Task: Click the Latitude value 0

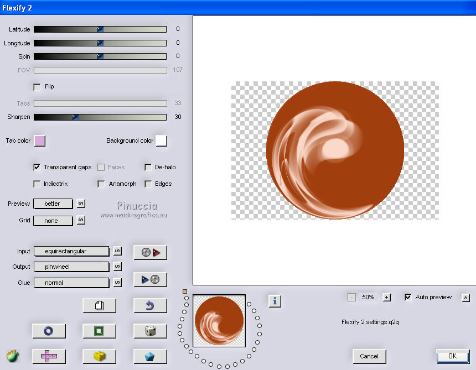Action: pos(178,29)
